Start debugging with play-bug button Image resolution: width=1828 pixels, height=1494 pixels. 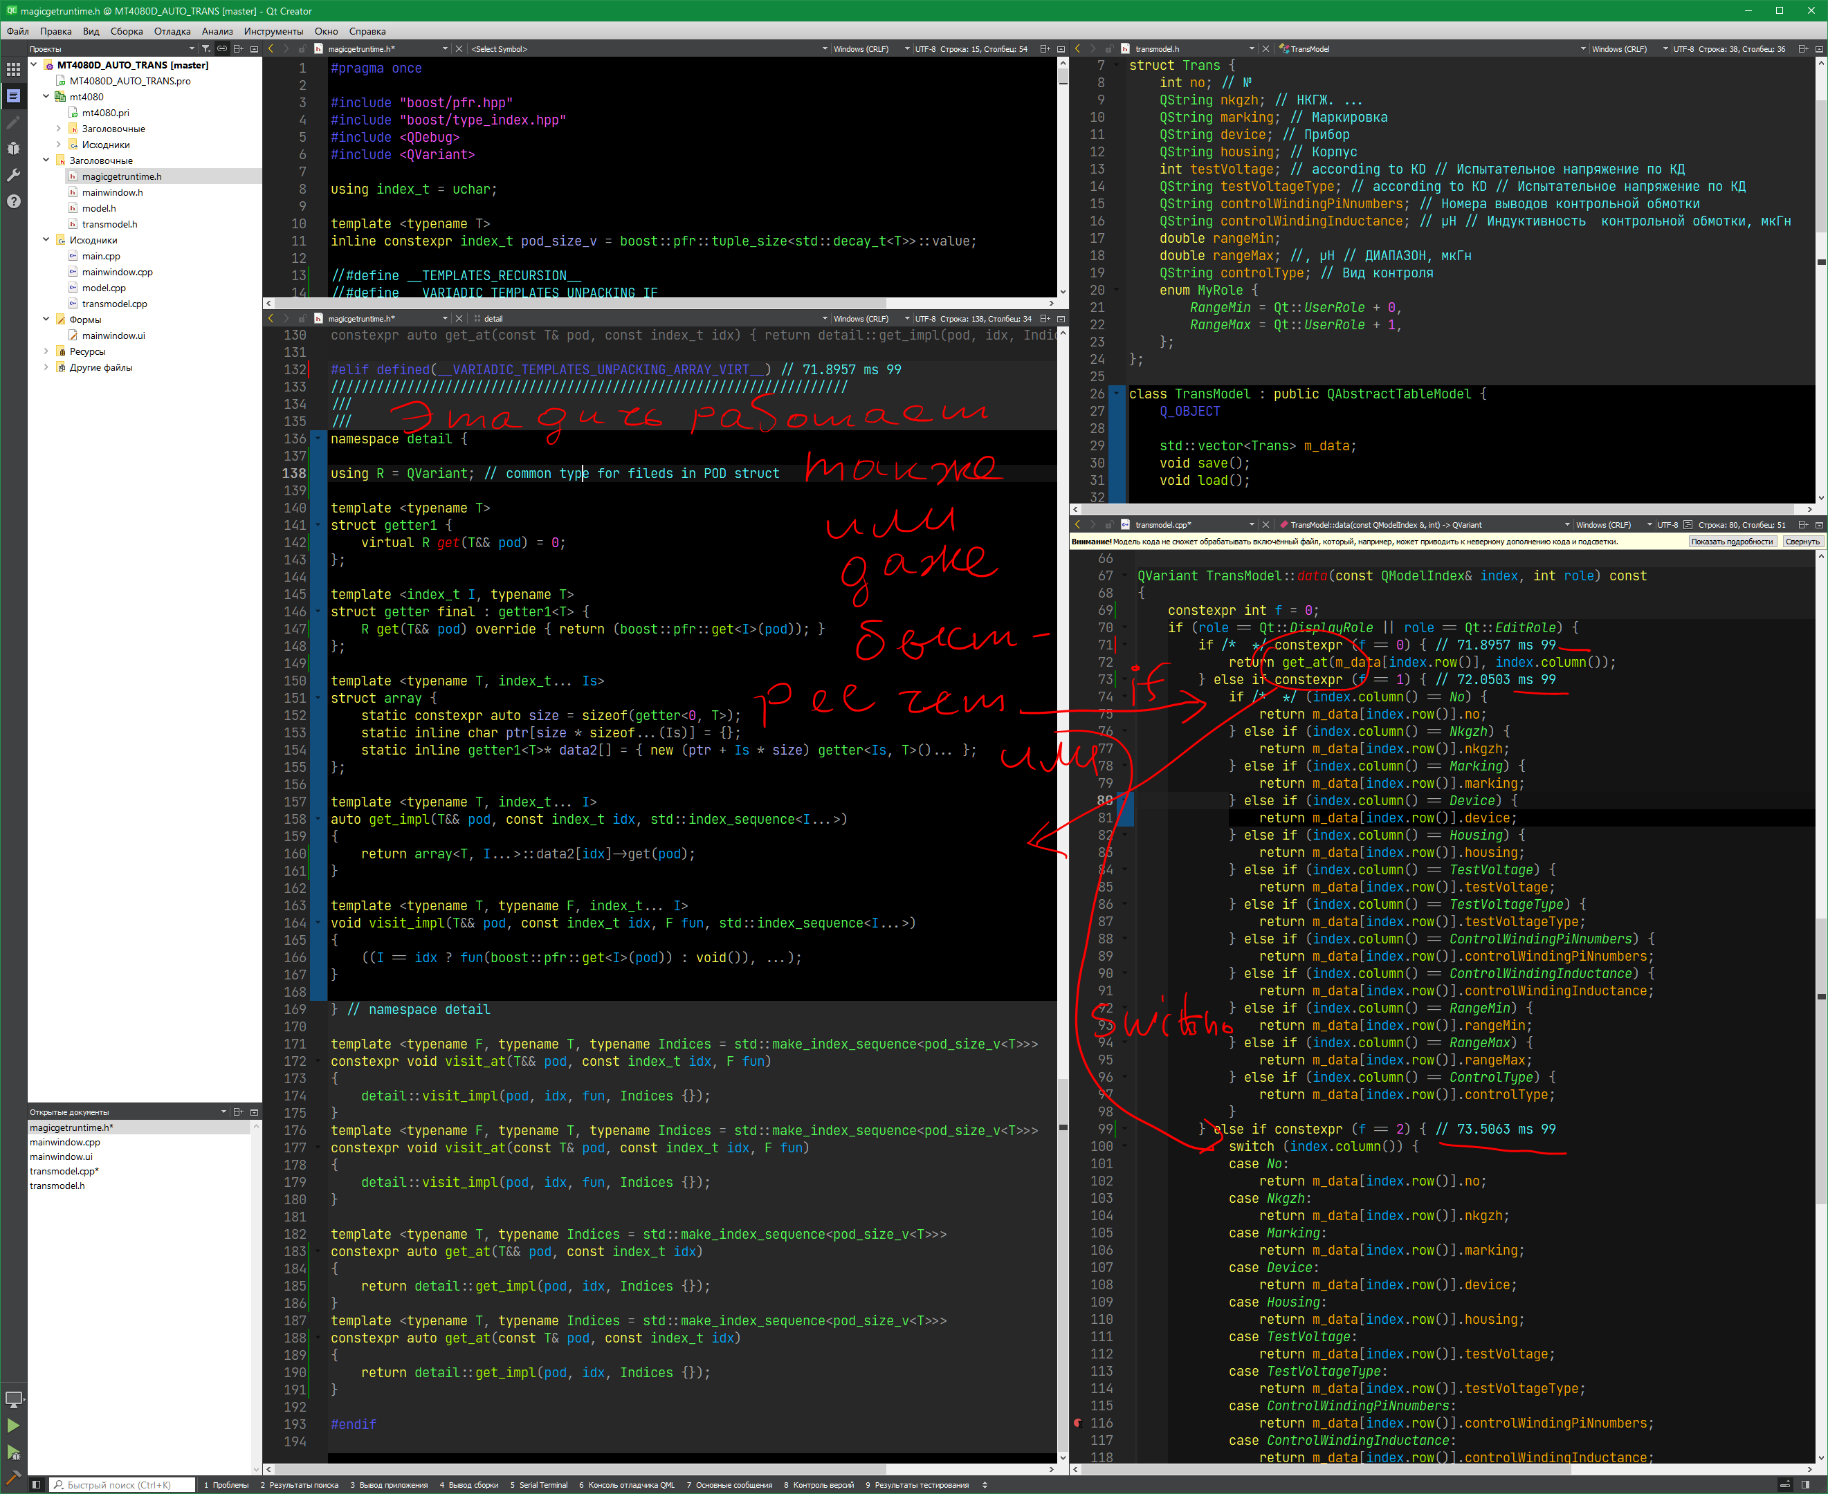[x=13, y=1452]
